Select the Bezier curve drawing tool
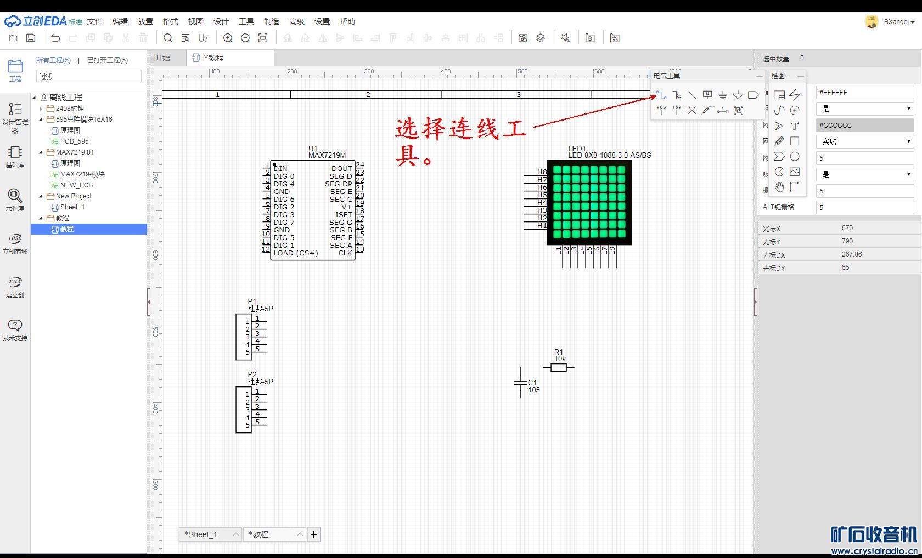The height and width of the screenshot is (558, 922). pos(779,110)
